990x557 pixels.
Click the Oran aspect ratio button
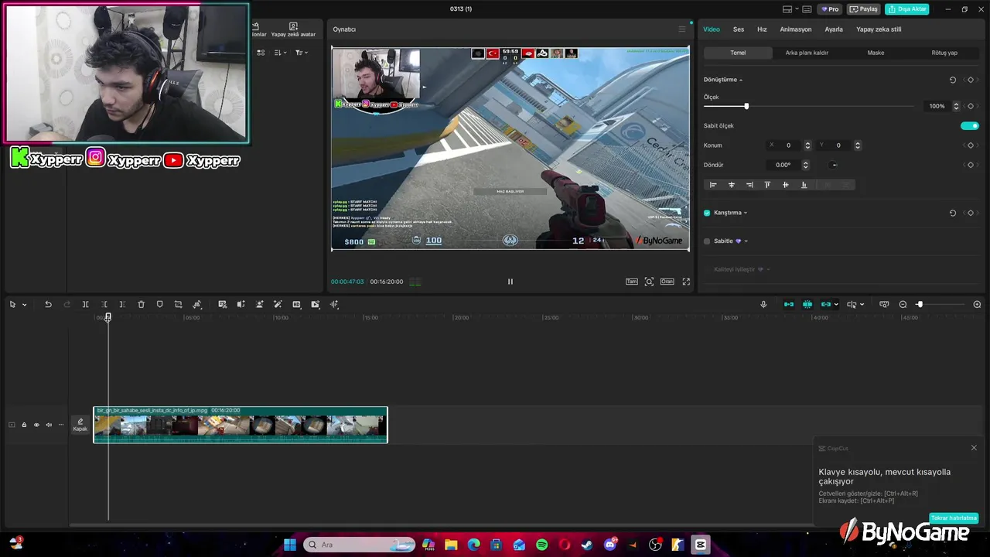coord(667,282)
